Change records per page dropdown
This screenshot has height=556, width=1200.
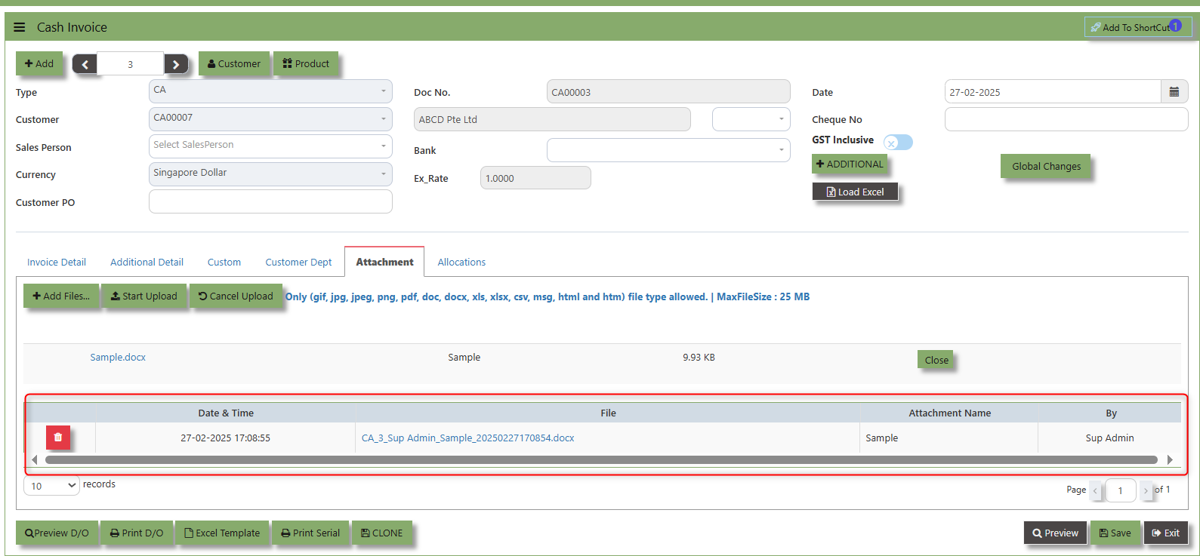pos(51,485)
